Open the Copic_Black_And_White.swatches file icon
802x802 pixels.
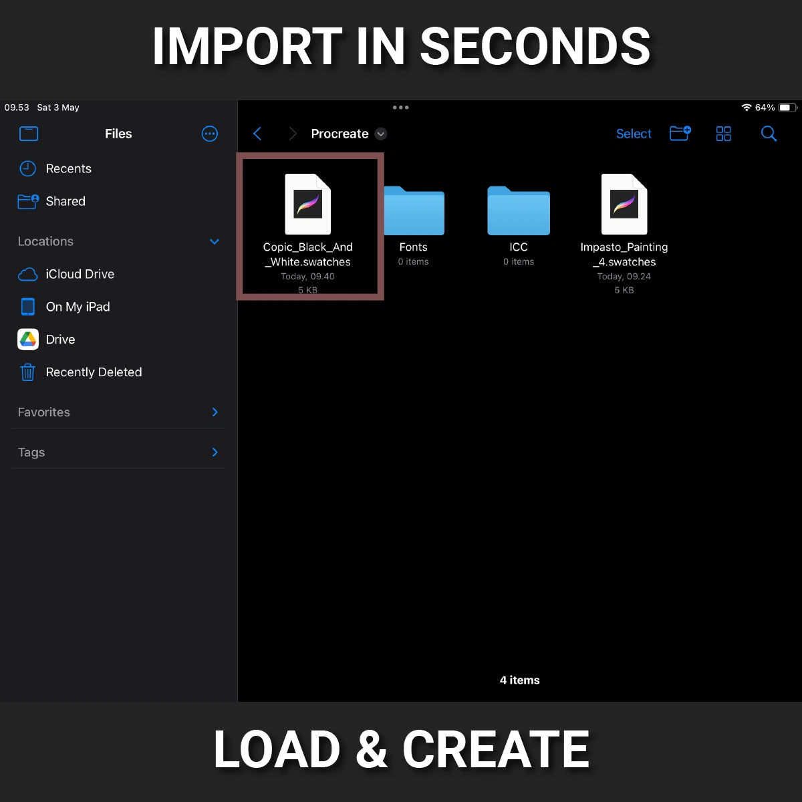point(308,204)
